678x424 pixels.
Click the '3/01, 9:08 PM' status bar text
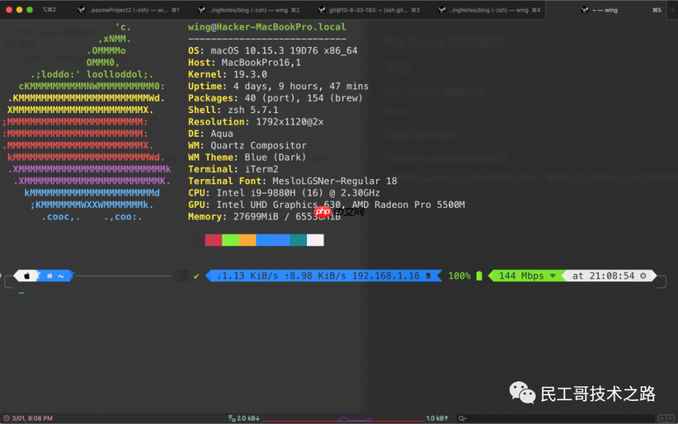[x=33, y=418]
